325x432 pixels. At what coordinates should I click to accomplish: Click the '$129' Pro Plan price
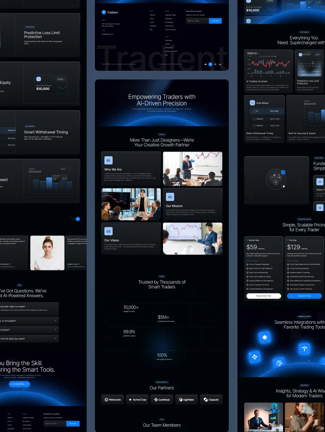[294, 247]
